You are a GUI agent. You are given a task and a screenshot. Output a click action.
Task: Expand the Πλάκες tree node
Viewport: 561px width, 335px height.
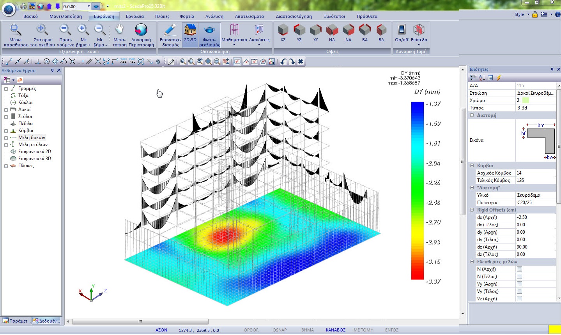(x=6, y=166)
